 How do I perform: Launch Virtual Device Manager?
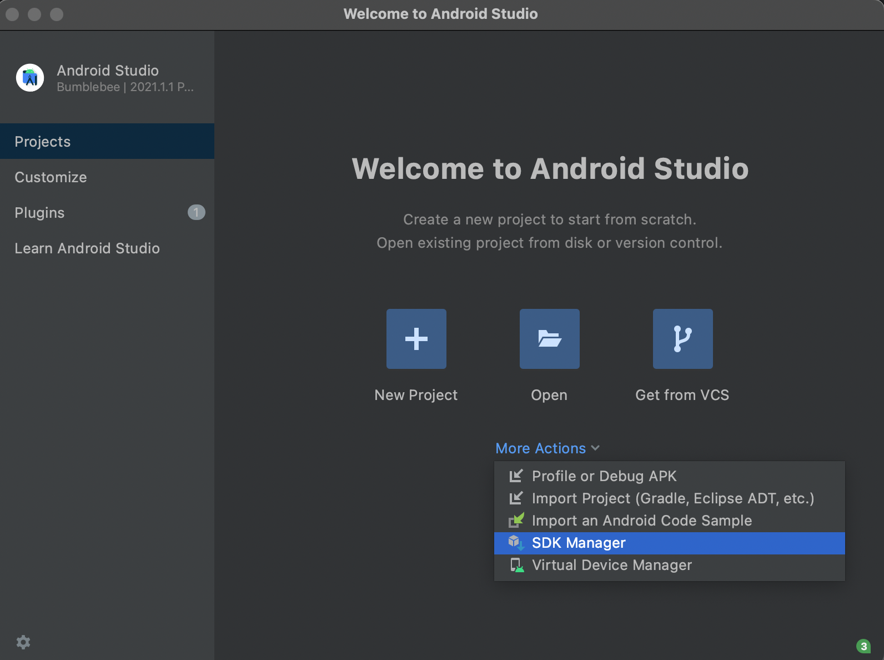[670, 565]
